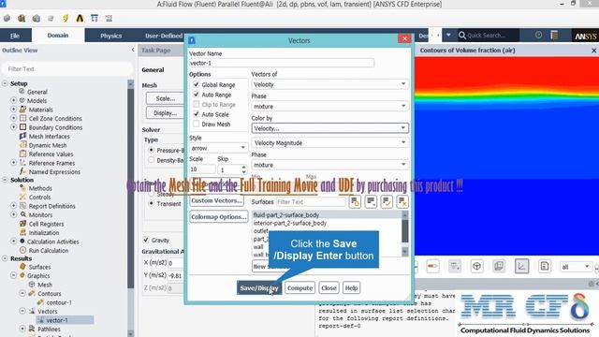The image size is (599, 337).
Task: Toggle the Auto Range checkbox
Action: (x=196, y=95)
